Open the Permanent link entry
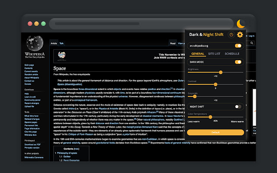This screenshot has height=173, width=277. pos(31,125)
